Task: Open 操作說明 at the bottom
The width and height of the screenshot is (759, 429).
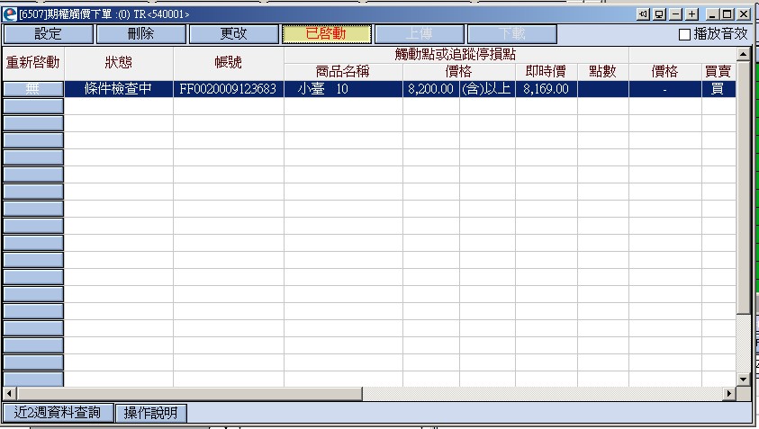Action: [x=150, y=413]
